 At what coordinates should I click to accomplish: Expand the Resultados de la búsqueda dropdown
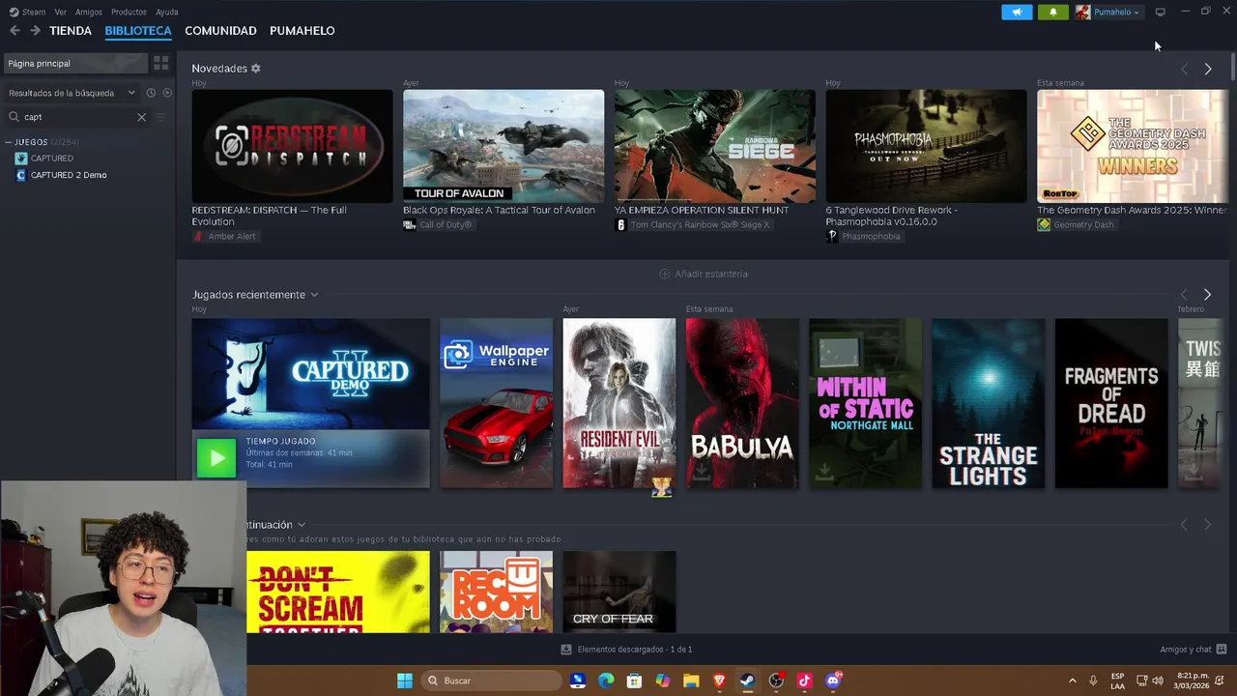pyautogui.click(x=72, y=93)
